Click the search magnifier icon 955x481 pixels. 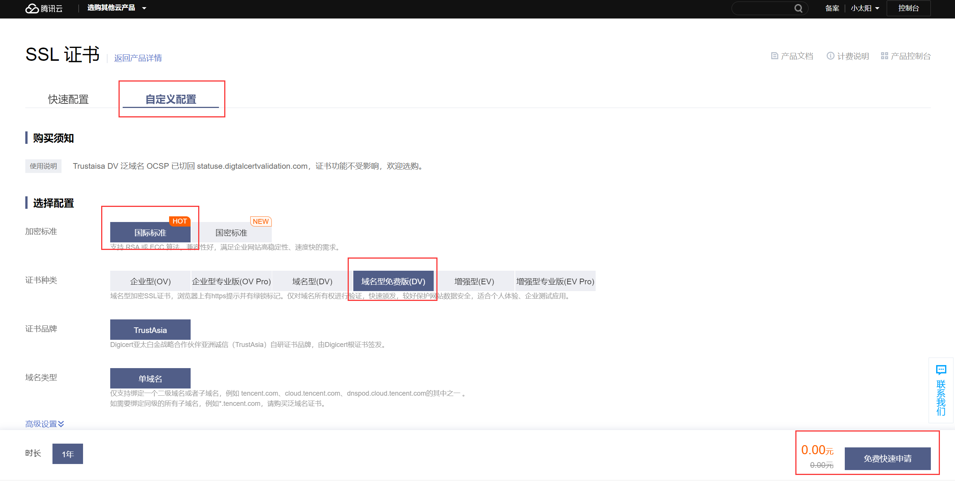798,8
